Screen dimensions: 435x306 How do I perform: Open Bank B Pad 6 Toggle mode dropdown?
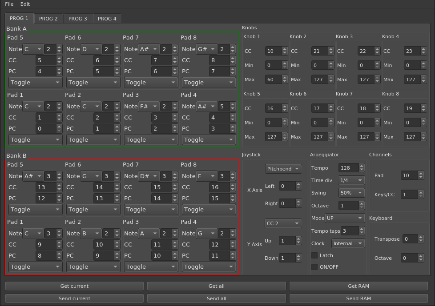(x=93, y=210)
